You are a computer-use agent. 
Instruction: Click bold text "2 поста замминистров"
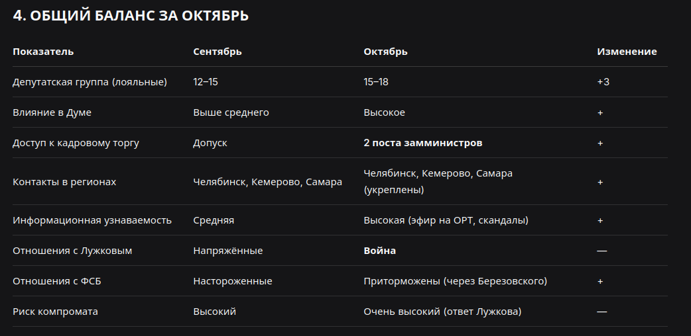[x=422, y=143]
